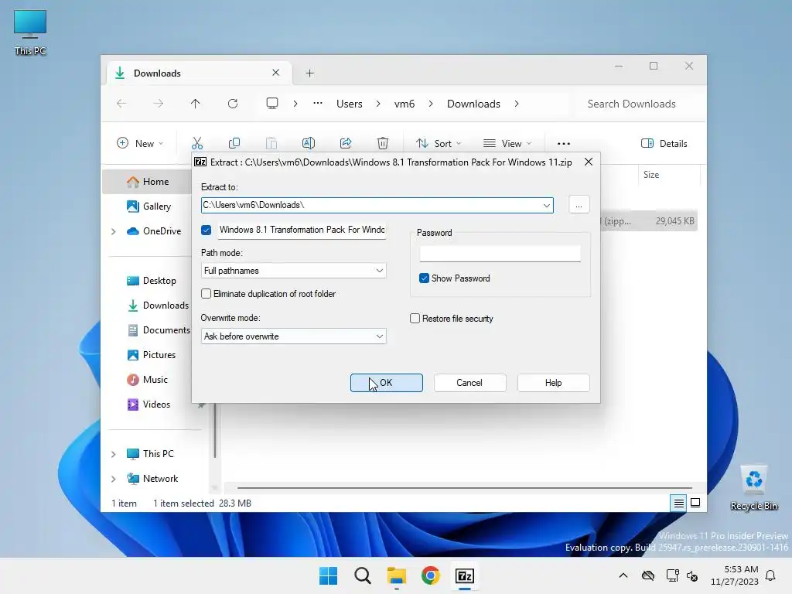Open the Overwrite mode dropdown
The width and height of the screenshot is (792, 594).
point(379,336)
